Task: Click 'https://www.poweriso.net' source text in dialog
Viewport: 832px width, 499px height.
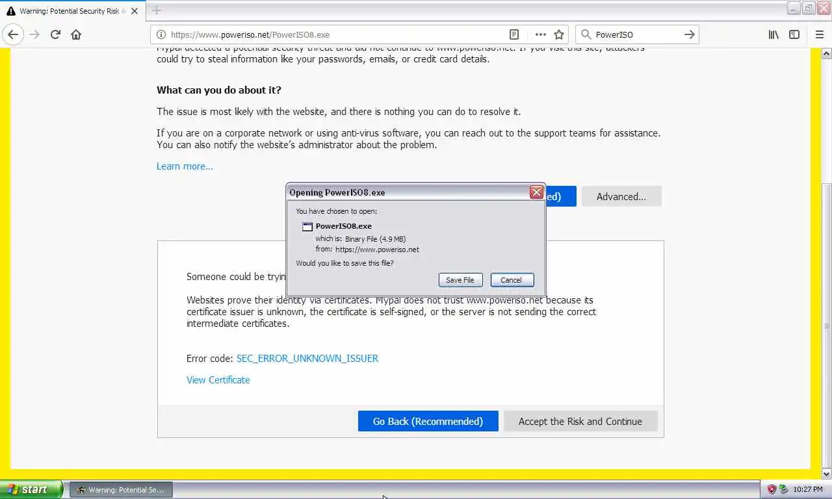Action: click(377, 249)
